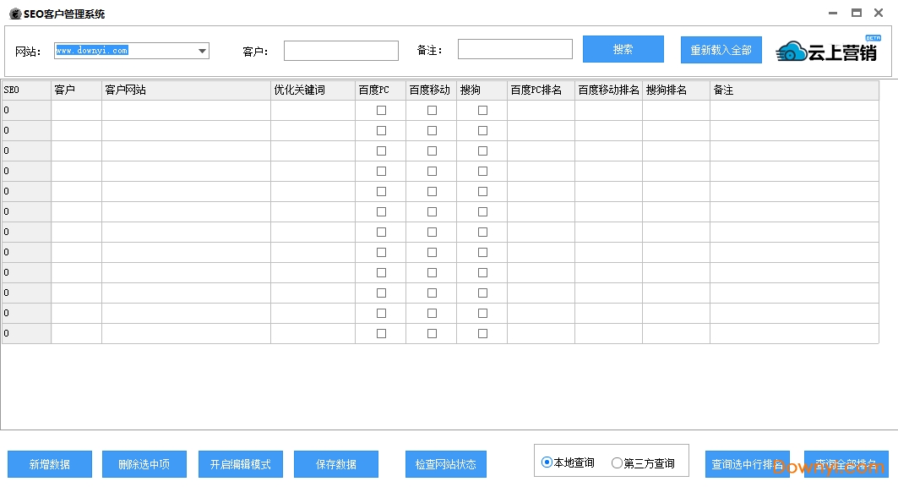Save records with 保存数据
Viewport: 898px width, 487px height.
[335, 463]
